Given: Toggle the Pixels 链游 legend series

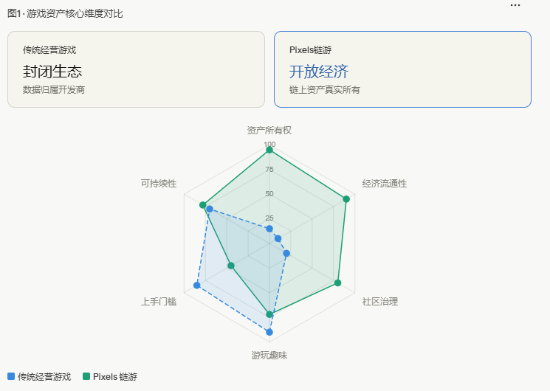Looking at the screenshot, I should 110,377.
